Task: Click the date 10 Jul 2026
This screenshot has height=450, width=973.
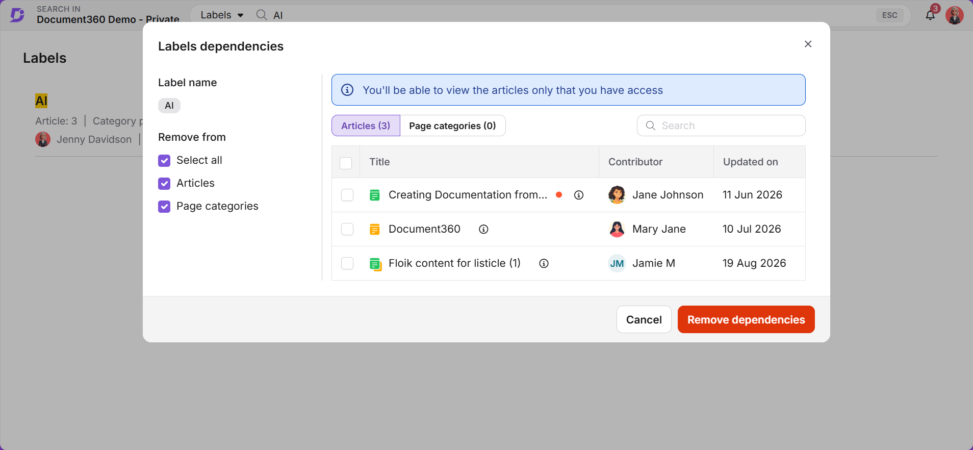Action: tap(752, 229)
